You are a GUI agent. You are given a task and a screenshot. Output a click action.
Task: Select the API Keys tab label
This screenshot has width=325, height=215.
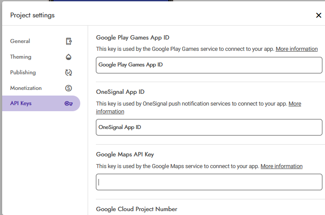(x=21, y=104)
